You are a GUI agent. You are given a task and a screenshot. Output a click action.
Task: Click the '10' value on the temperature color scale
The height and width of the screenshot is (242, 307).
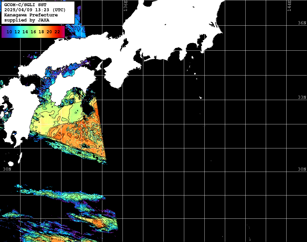(x=9, y=32)
